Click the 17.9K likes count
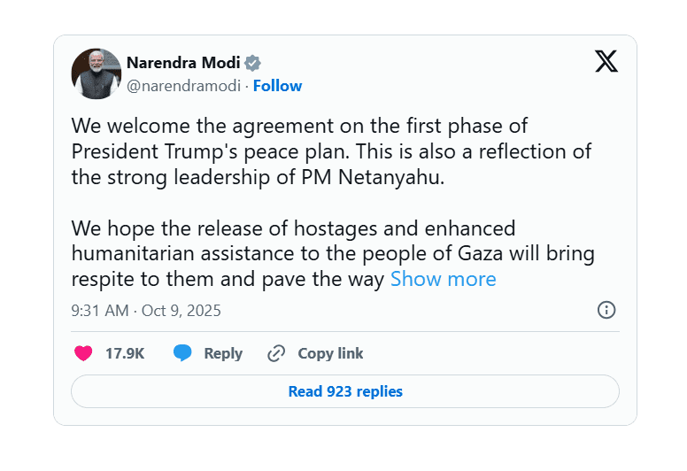687x471 pixels. click(x=125, y=353)
